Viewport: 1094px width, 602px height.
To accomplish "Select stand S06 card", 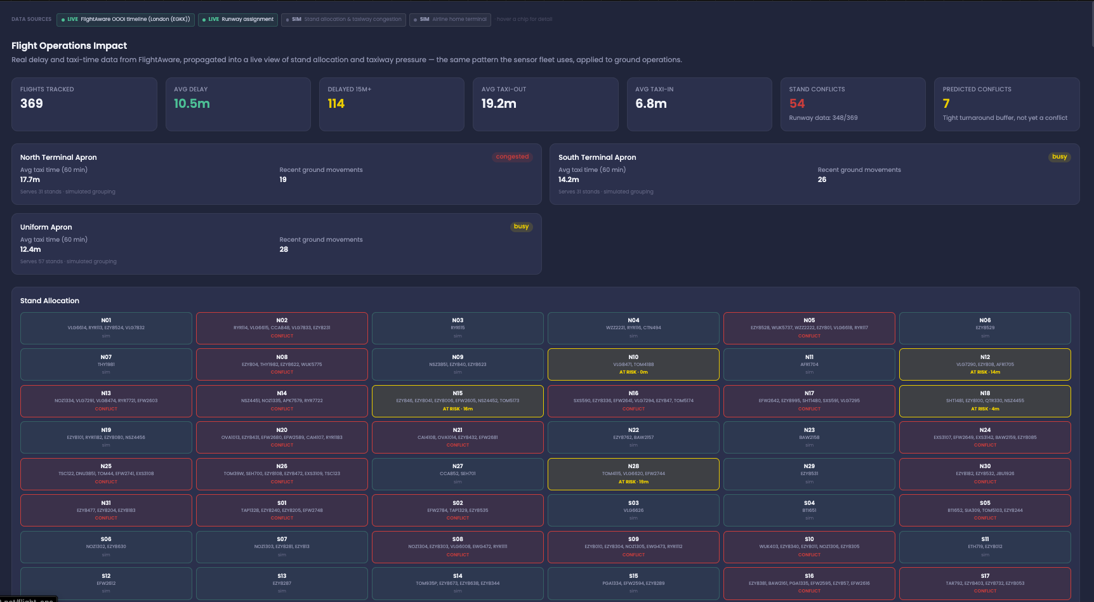I will (x=106, y=547).
